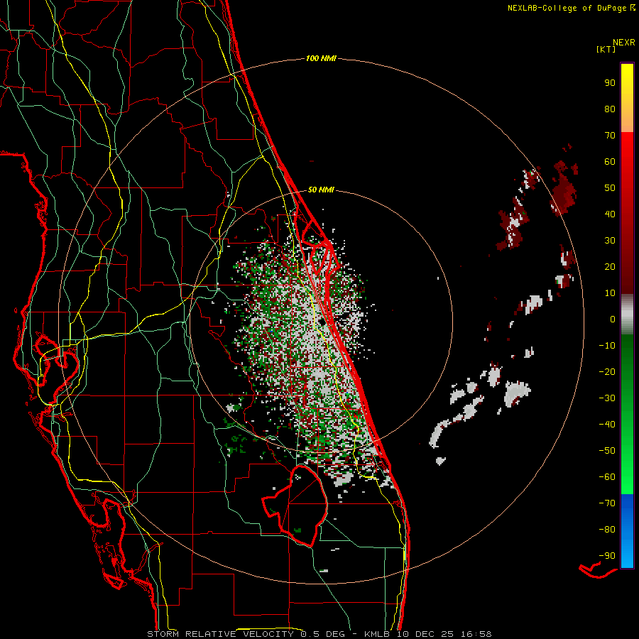Click the 40 value on velocity scale
The height and width of the screenshot is (639, 639).
point(610,214)
